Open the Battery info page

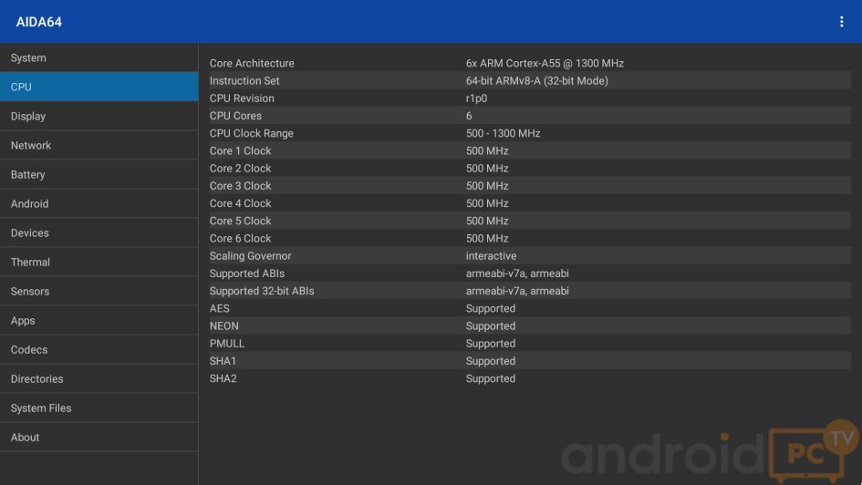tap(99, 175)
